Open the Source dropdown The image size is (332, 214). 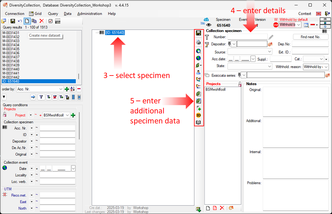[269, 52]
